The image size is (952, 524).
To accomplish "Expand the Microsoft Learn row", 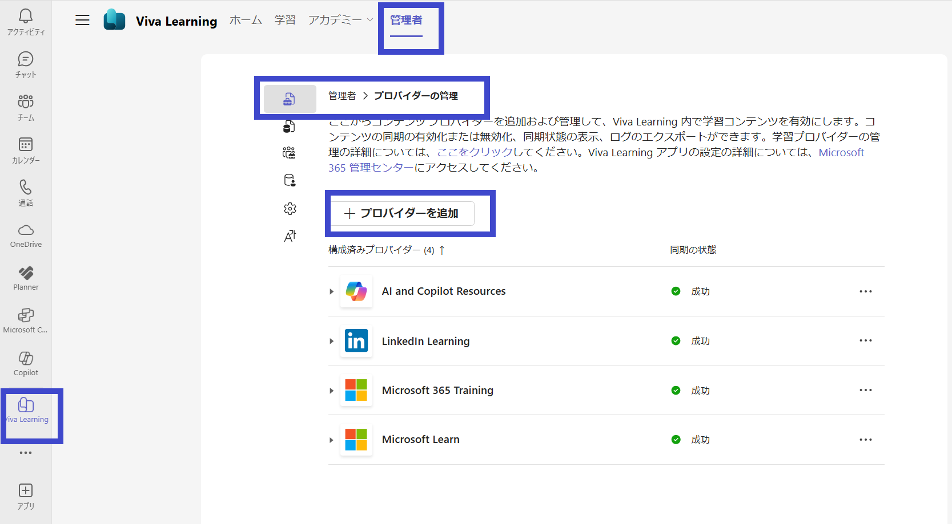I will point(331,440).
